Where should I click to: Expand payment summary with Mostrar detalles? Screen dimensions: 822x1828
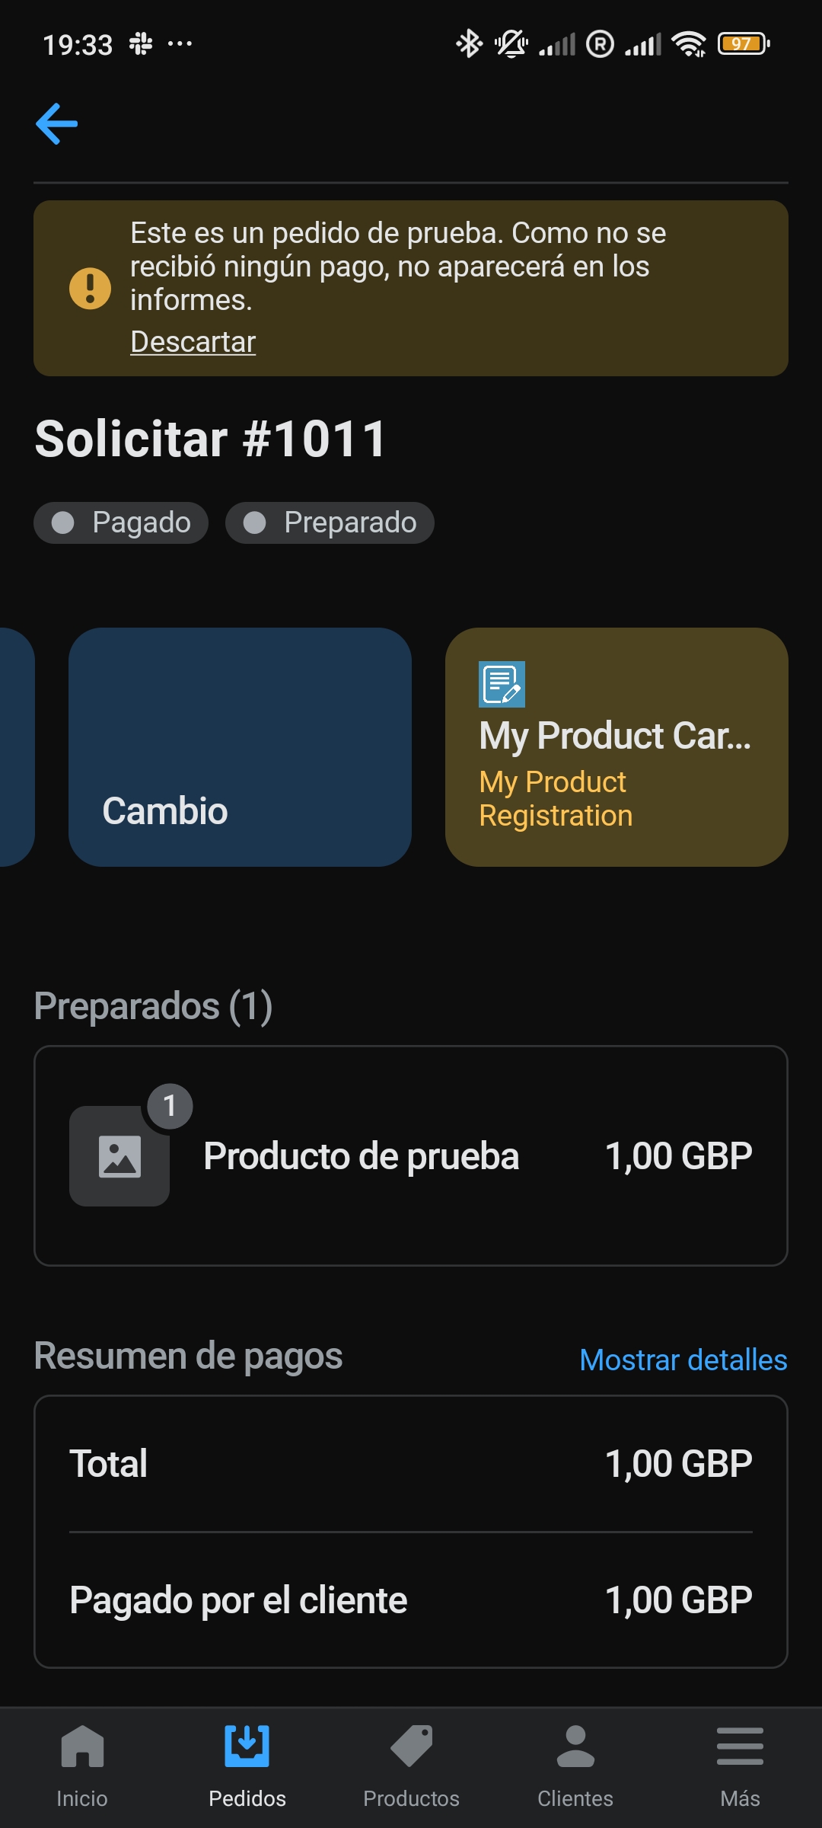(683, 1360)
